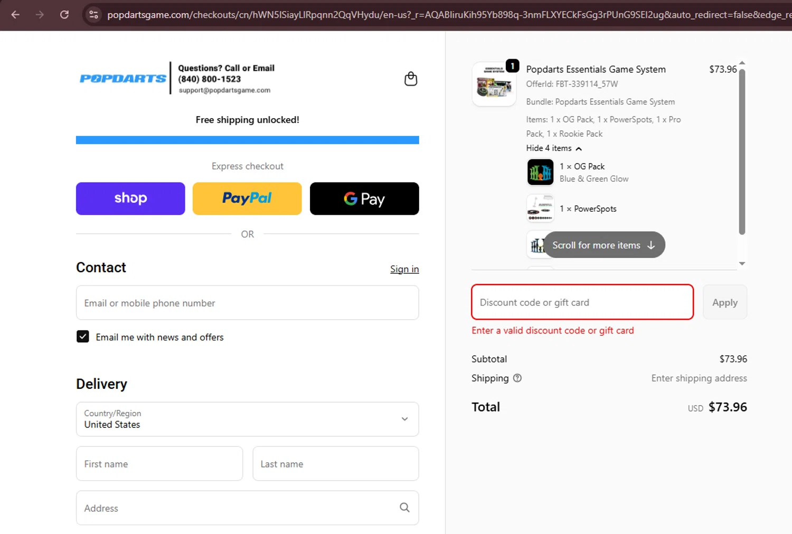
Task: Choose Google Pay express checkout
Action: [x=364, y=198]
